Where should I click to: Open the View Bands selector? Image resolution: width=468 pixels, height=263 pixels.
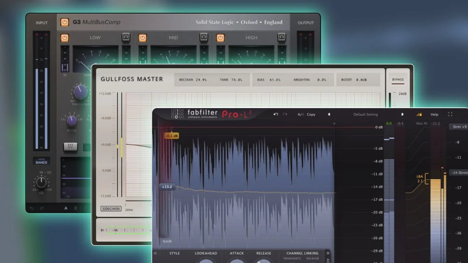41,161
